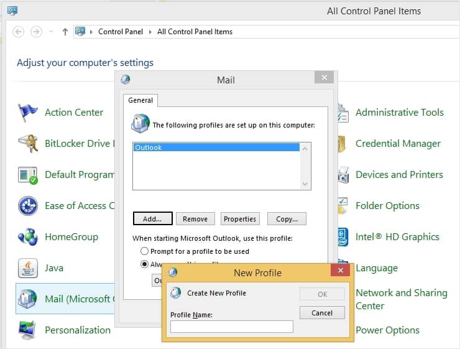The height and width of the screenshot is (349, 460).
Task: Click Cancel in New Profile dialog
Action: pyautogui.click(x=322, y=313)
